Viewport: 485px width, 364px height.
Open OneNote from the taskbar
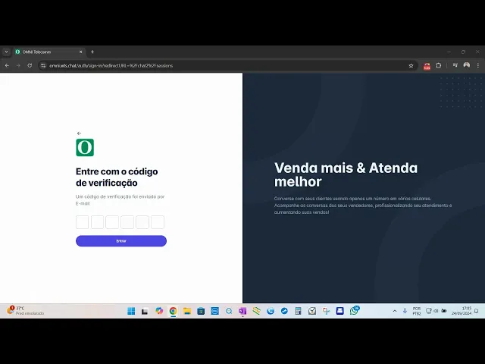(x=242, y=311)
